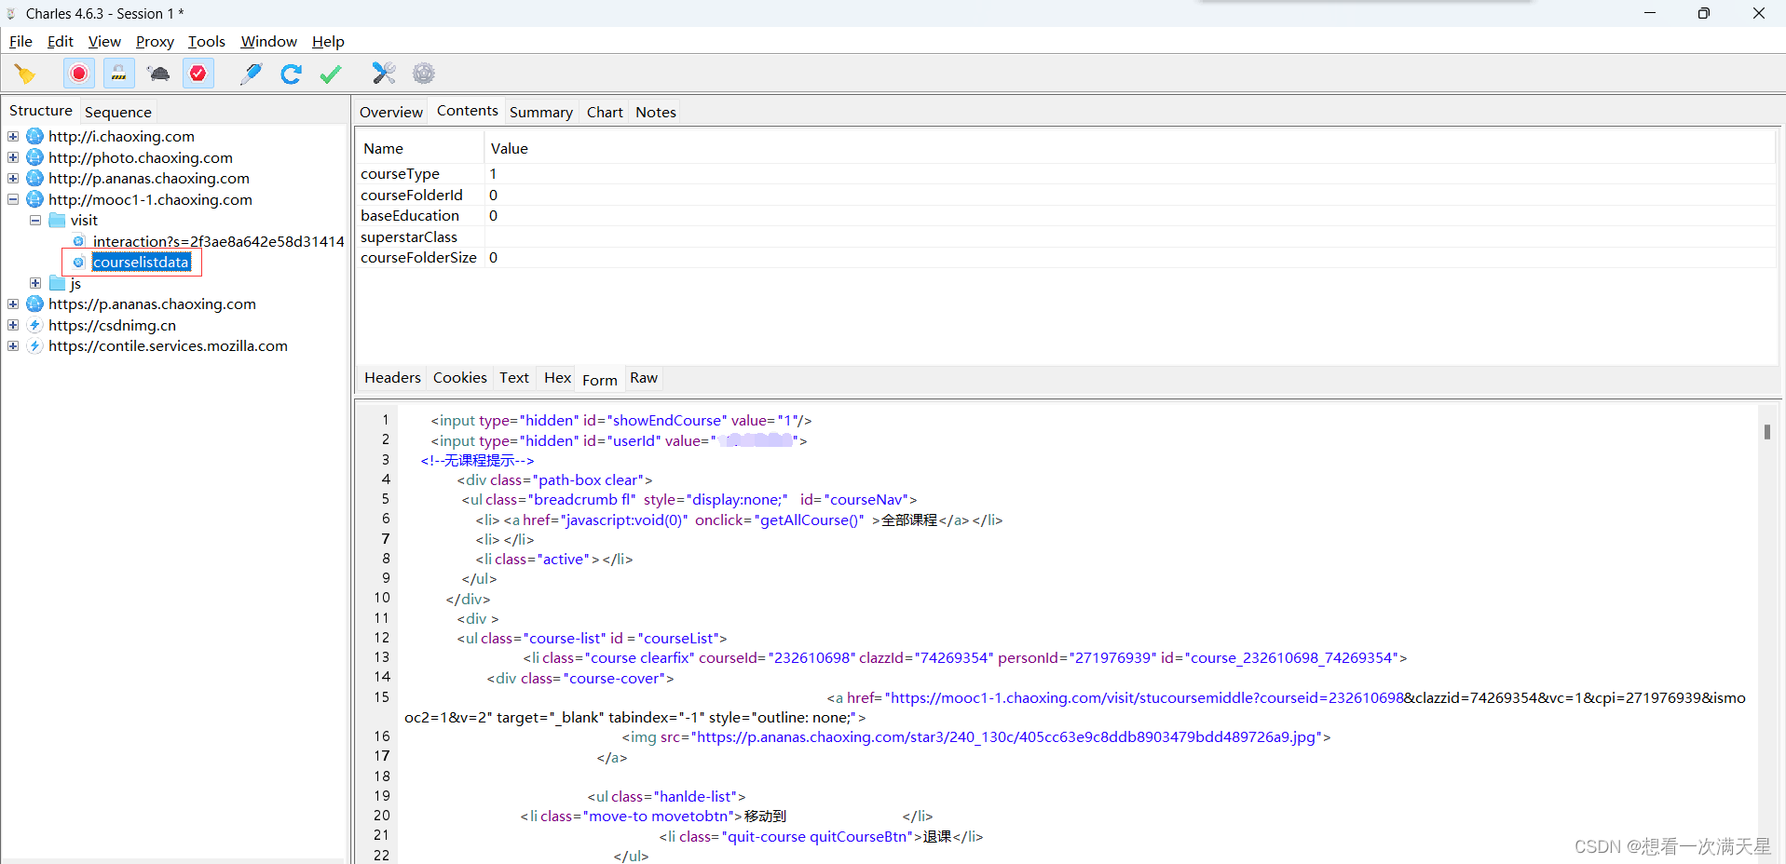1786x864 pixels.
Task: Select the baseEducation form row
Action: 1066,215
